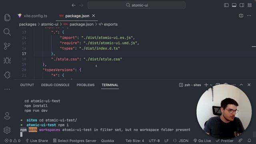Close the terminal panel
Image resolution: width=256 pixels, height=144 pixels.
point(249,85)
